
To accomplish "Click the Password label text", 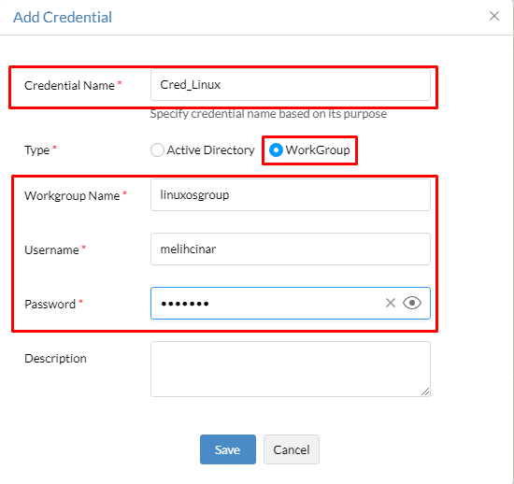I will [x=50, y=304].
